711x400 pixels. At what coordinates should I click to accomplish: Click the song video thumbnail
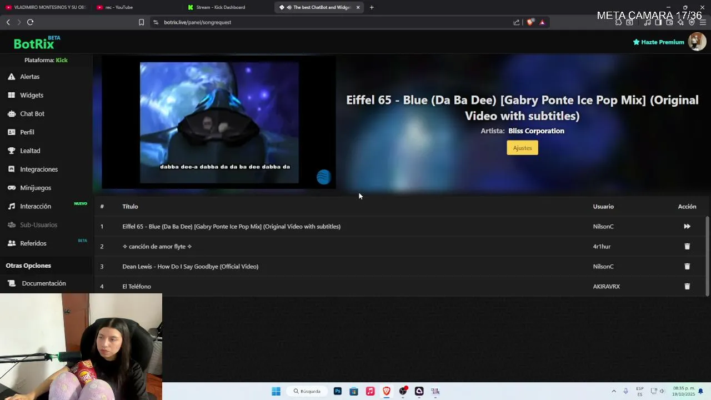click(x=219, y=122)
